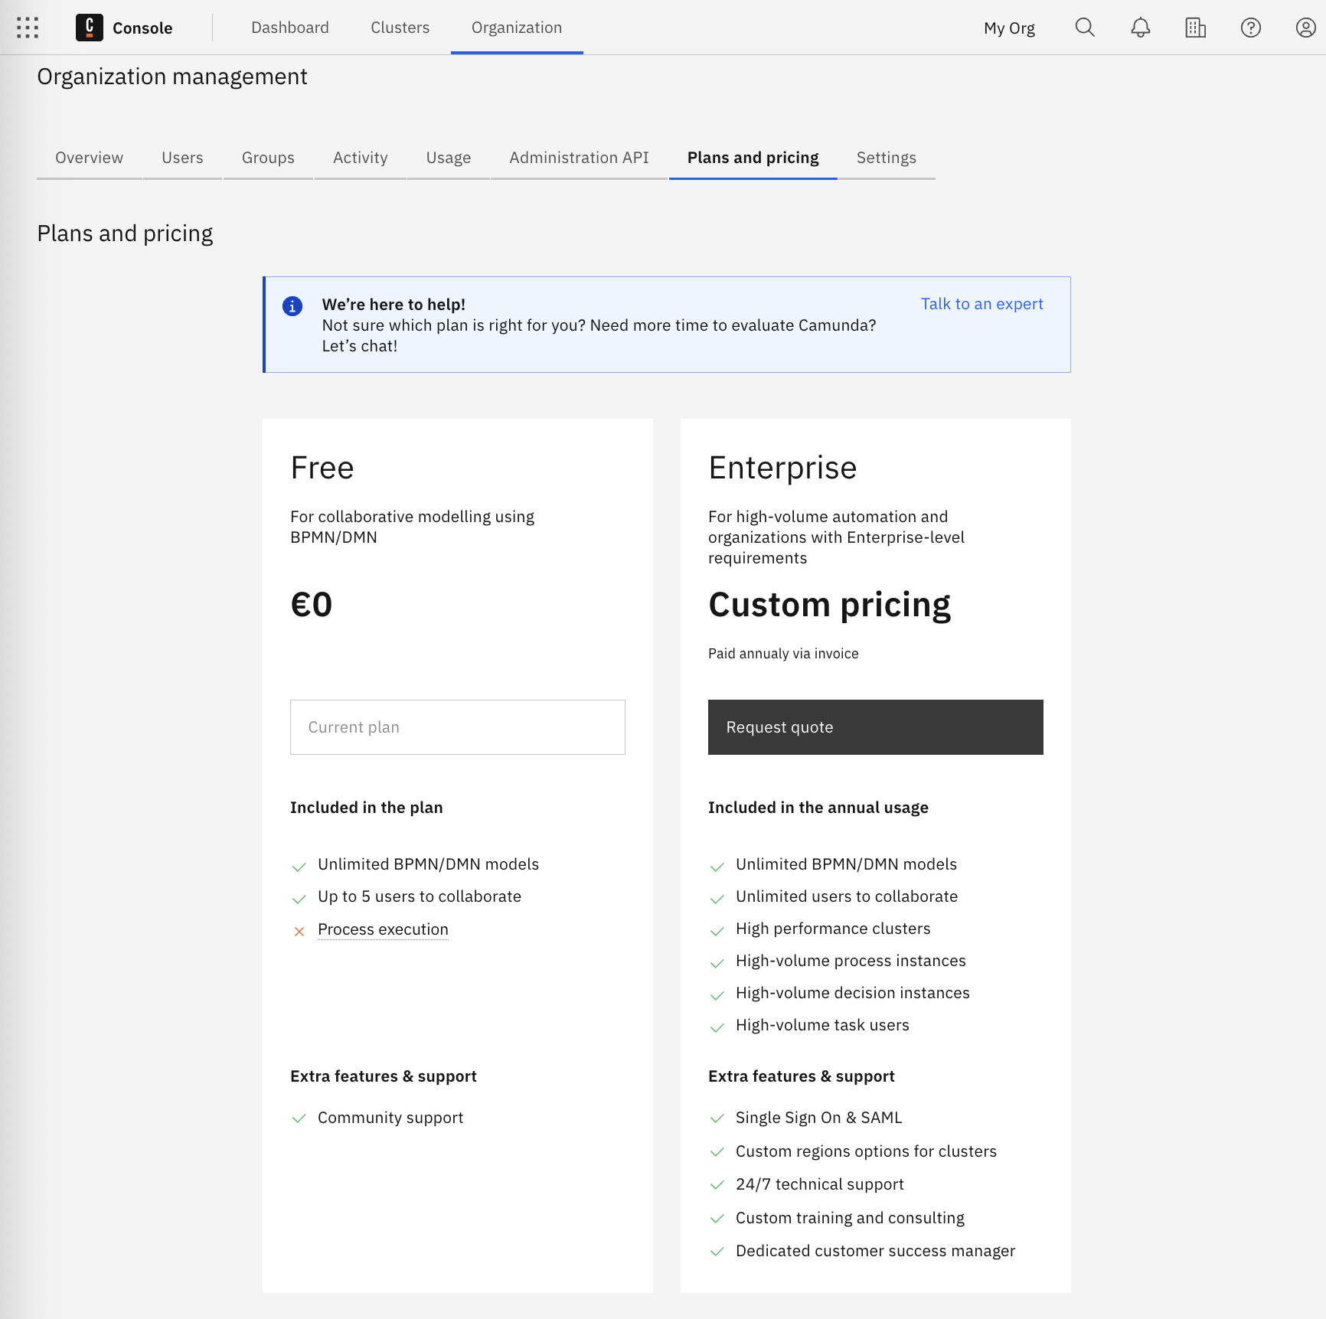The height and width of the screenshot is (1319, 1326).
Task: Open the help question mark icon
Action: 1250,28
